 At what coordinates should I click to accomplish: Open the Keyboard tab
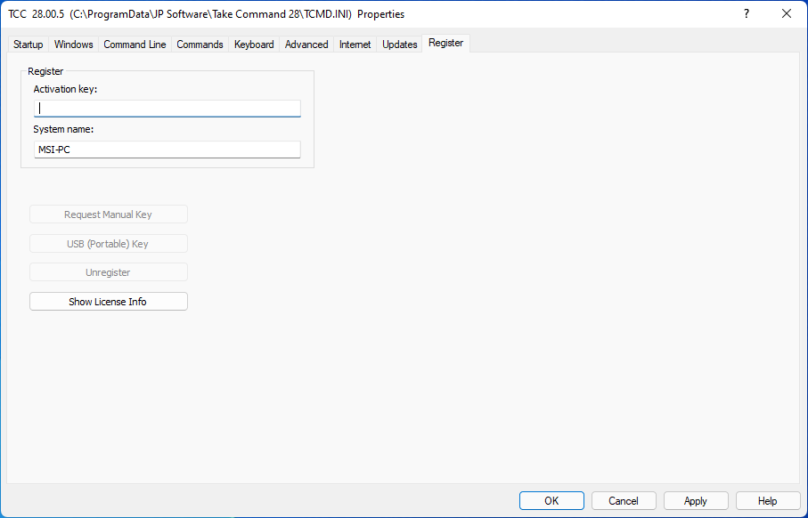254,45
